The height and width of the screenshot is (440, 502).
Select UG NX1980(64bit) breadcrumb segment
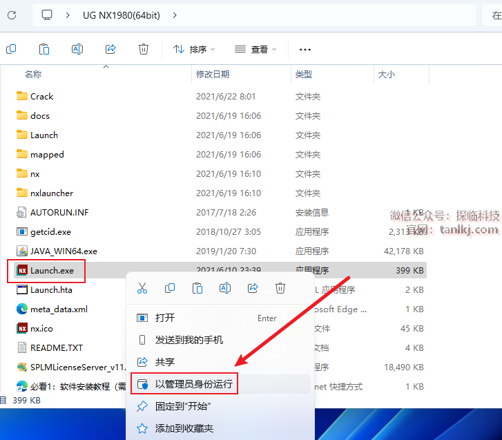(x=122, y=15)
